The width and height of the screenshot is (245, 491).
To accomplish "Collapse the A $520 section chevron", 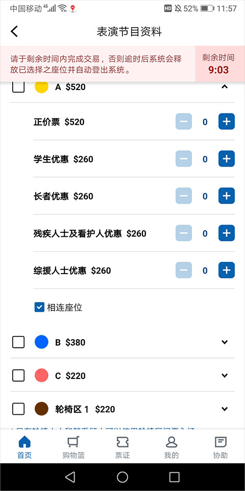I will tap(225, 87).
